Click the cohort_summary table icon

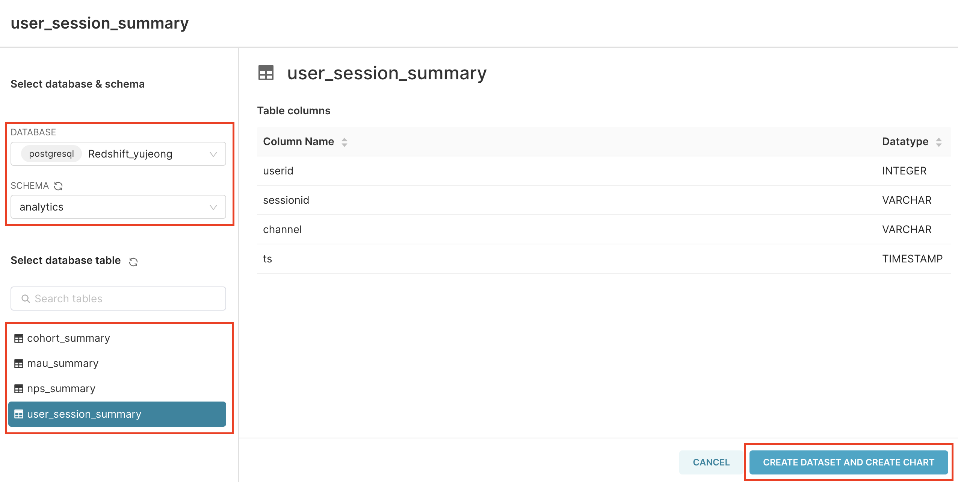pyautogui.click(x=19, y=338)
